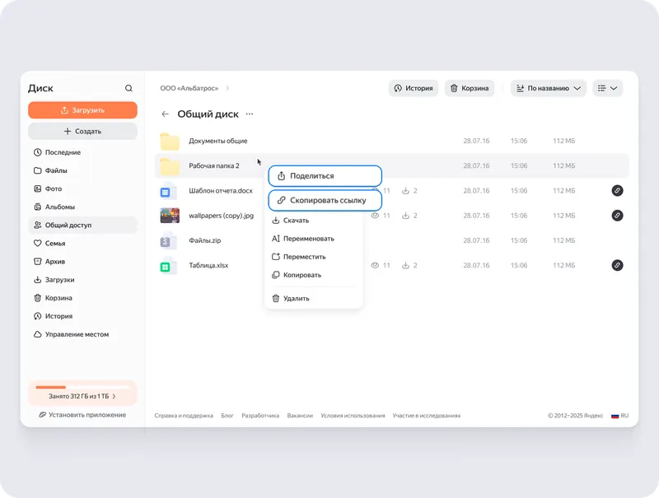
Task: Expand the ООО «Альбатрос» breadcrumb chevron
Action: [227, 88]
